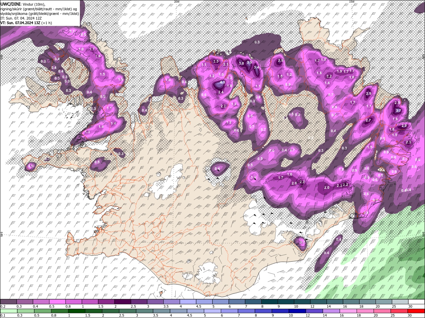
Task: Click the 3.4 value on the north coast
Action: click(x=256, y=67)
